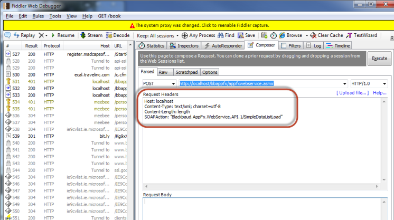The height and width of the screenshot is (220, 394).
Task: Open the Rules menu
Action: pyautogui.click(x=38, y=16)
